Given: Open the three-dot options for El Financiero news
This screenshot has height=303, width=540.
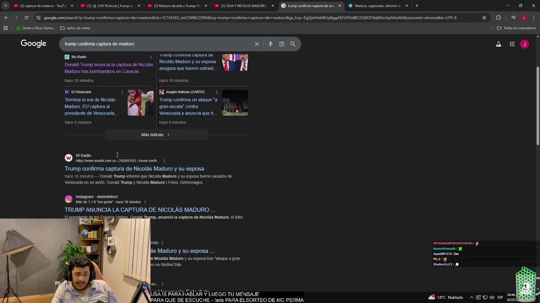Looking at the screenshot, I should click(x=122, y=92).
